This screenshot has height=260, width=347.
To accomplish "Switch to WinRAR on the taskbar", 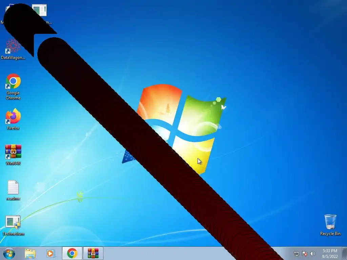I will coord(93,253).
